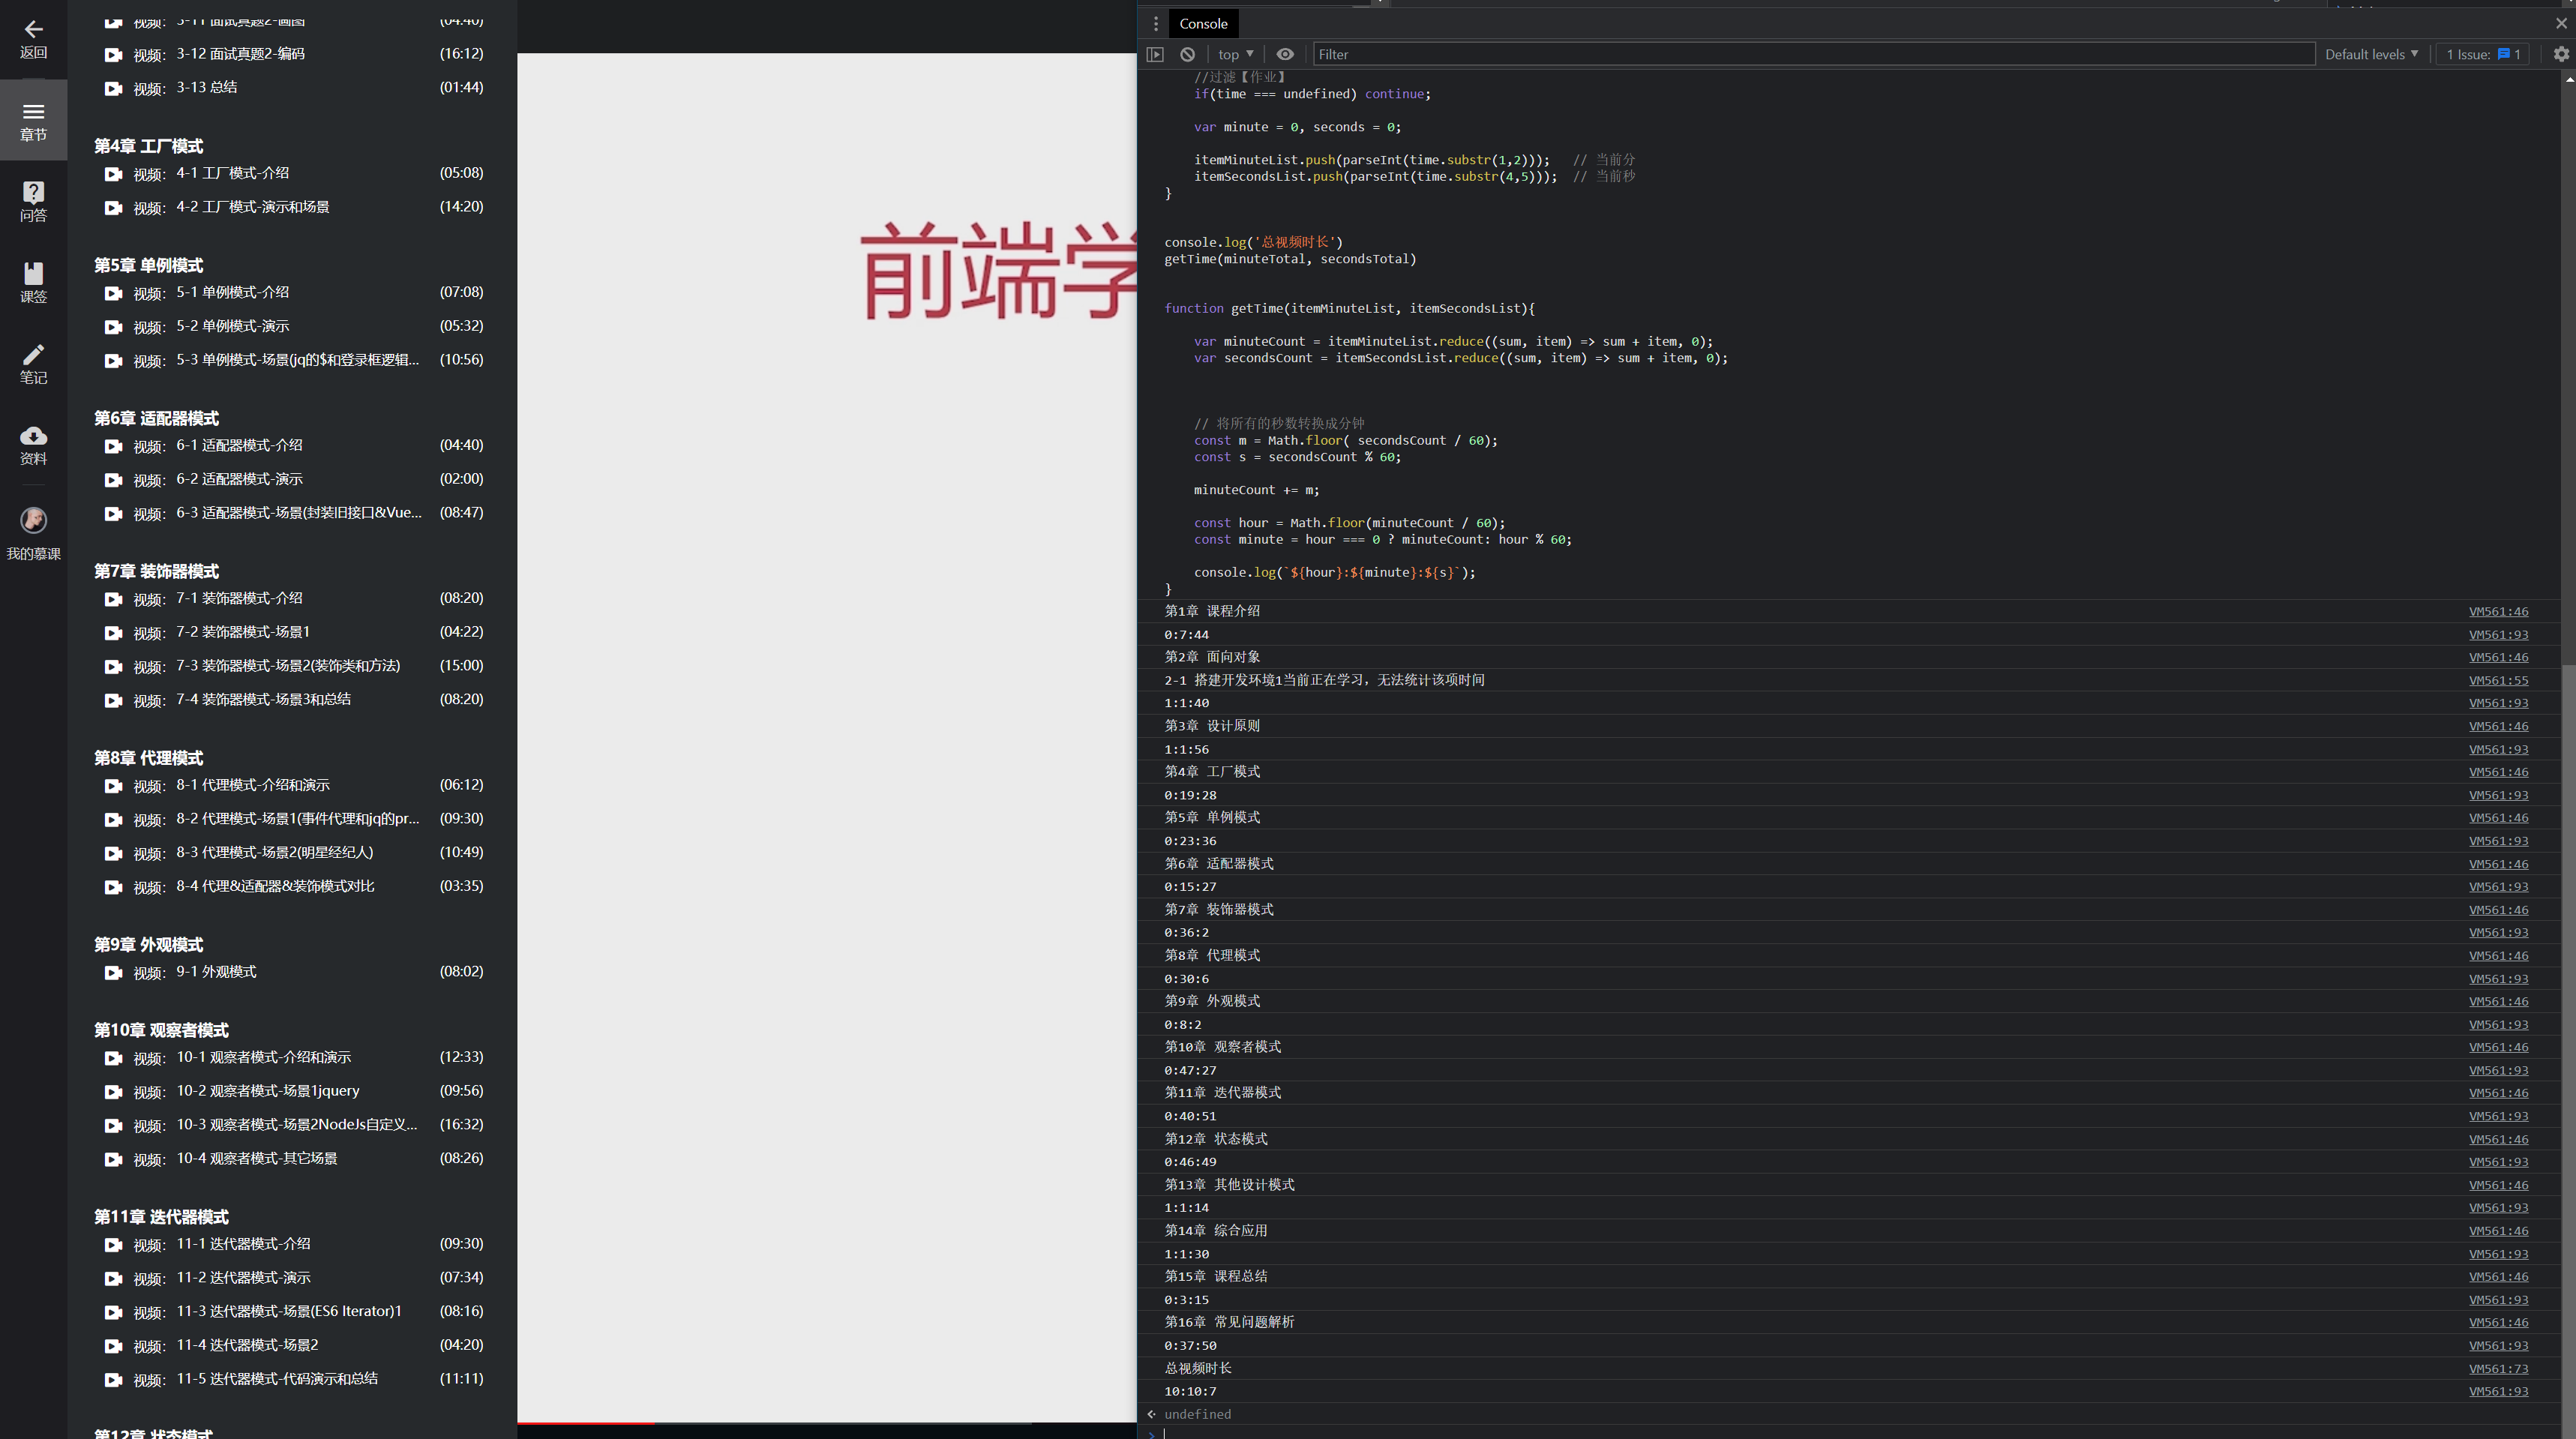The image size is (2576, 1439).
Task: Open the top frame context dropdown
Action: pyautogui.click(x=1235, y=54)
